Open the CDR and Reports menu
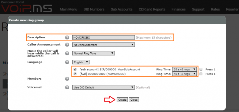 pos(152,9)
